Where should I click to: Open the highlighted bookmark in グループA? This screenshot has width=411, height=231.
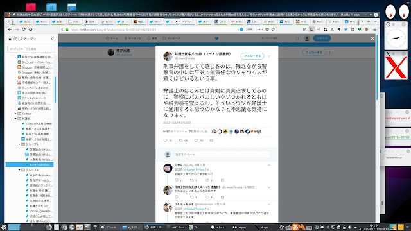click(30, 165)
